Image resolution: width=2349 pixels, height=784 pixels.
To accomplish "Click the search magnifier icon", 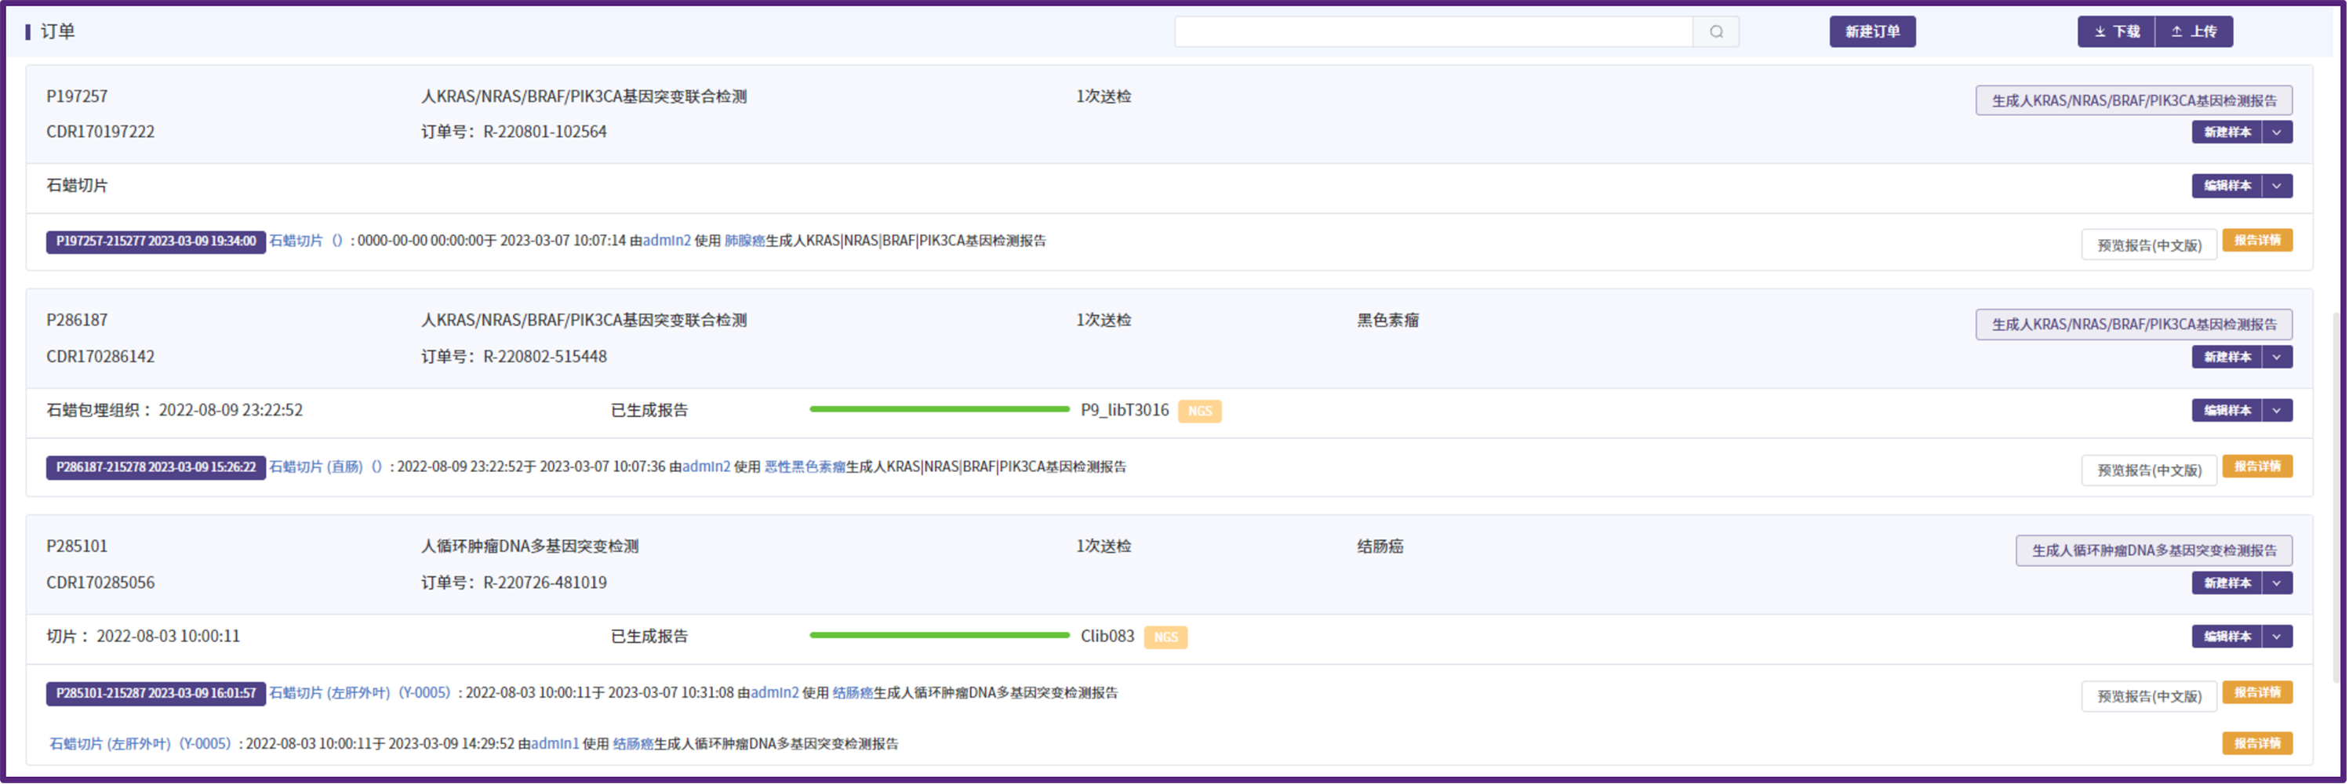I will (x=1715, y=32).
